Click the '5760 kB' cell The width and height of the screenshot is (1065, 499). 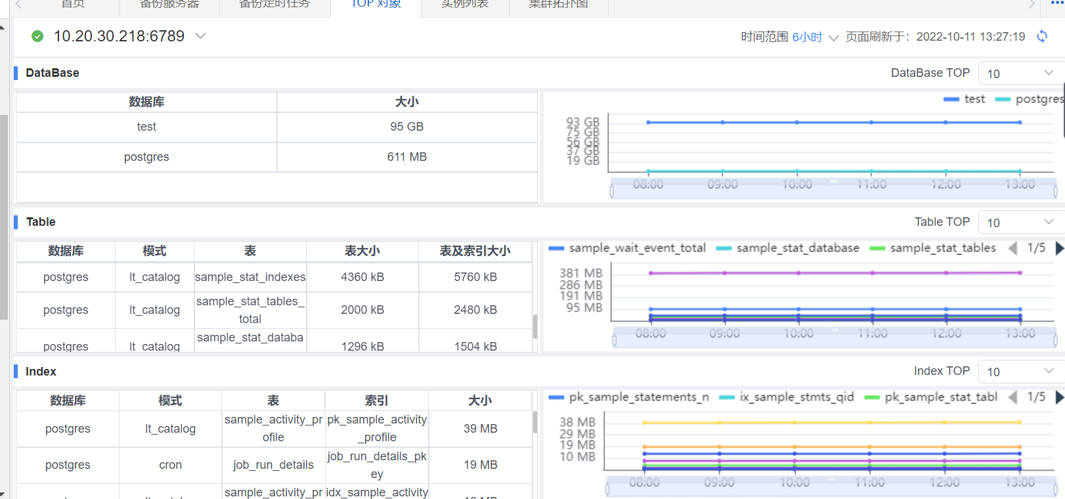coord(475,277)
